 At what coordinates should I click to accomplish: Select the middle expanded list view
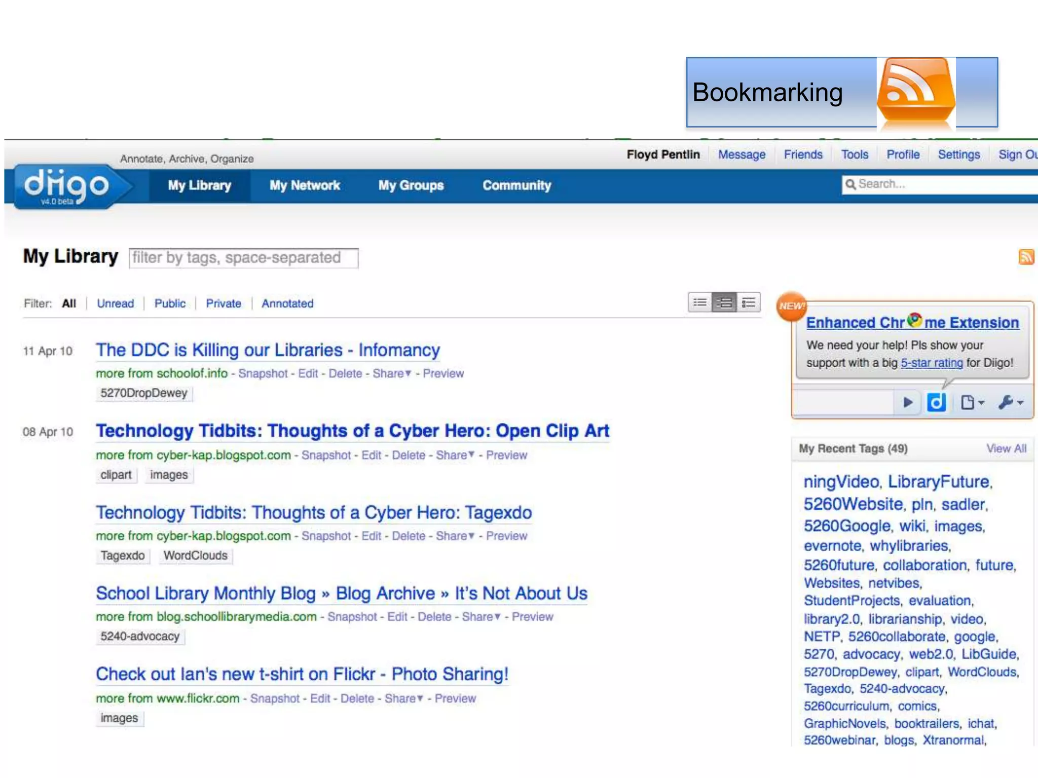pyautogui.click(x=724, y=303)
